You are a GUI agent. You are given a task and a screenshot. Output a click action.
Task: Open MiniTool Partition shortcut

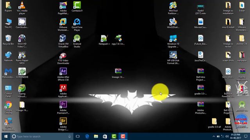[173, 8]
